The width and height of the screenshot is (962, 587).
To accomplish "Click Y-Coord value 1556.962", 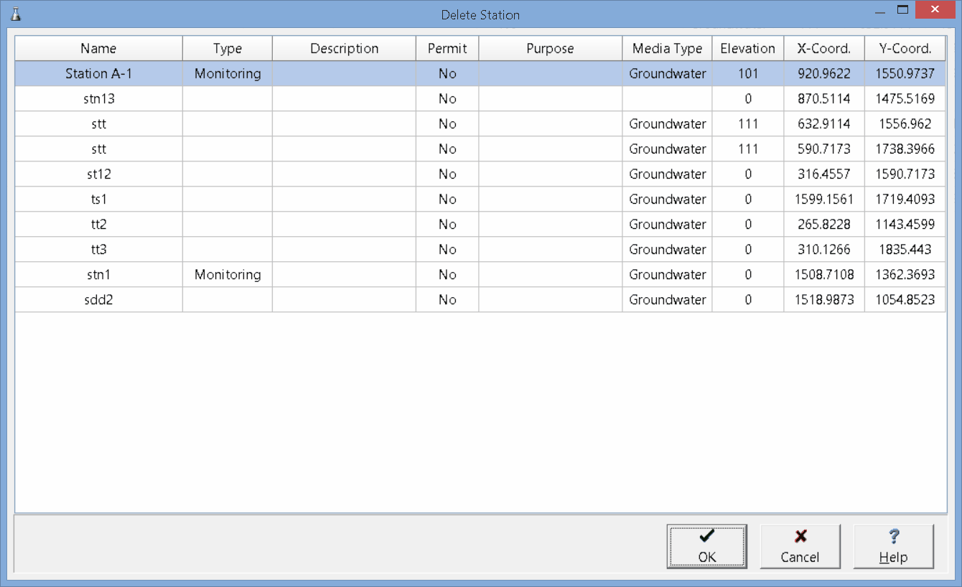I will (x=905, y=124).
